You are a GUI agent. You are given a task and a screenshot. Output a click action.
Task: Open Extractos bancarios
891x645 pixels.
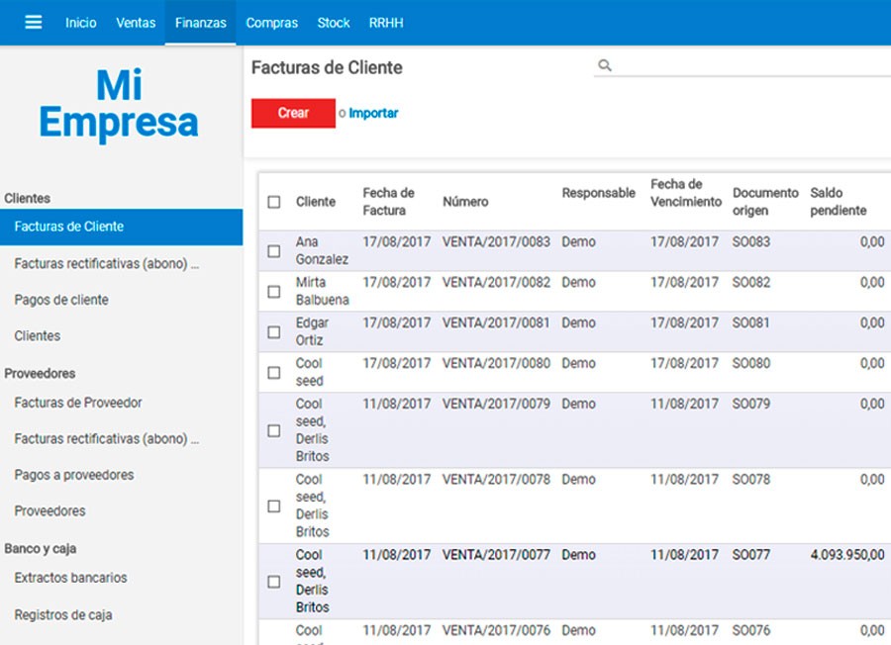point(70,578)
